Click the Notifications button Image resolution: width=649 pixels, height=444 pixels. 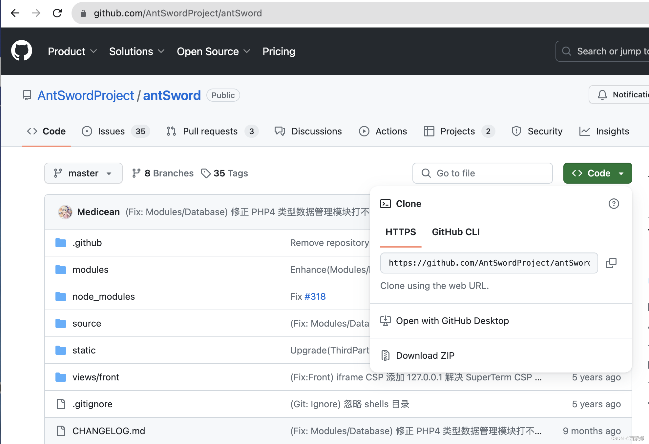pos(619,95)
